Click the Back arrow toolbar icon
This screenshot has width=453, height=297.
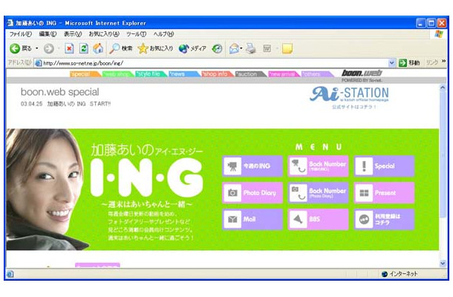15,48
